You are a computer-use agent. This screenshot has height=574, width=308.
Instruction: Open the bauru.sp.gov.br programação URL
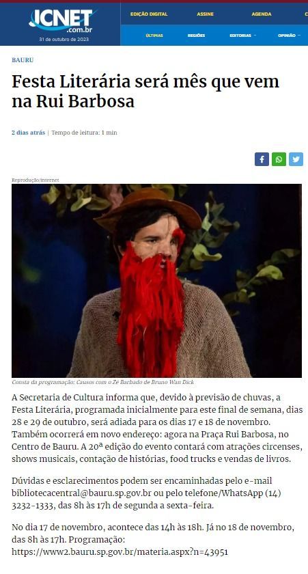point(120,551)
